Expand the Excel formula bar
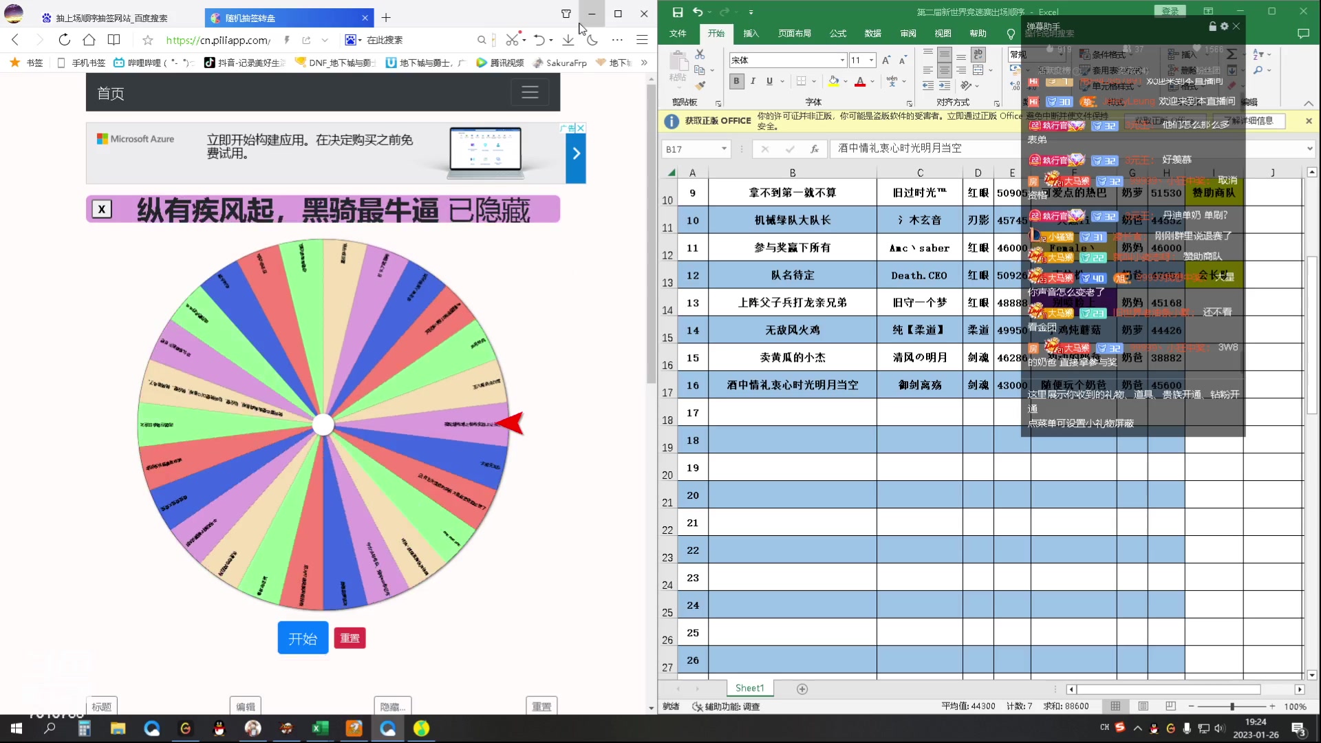Image resolution: width=1321 pixels, height=743 pixels. [x=1309, y=149]
